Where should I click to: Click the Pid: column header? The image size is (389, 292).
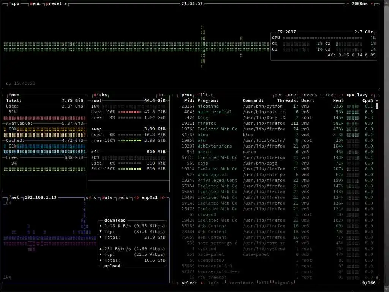tap(189, 100)
